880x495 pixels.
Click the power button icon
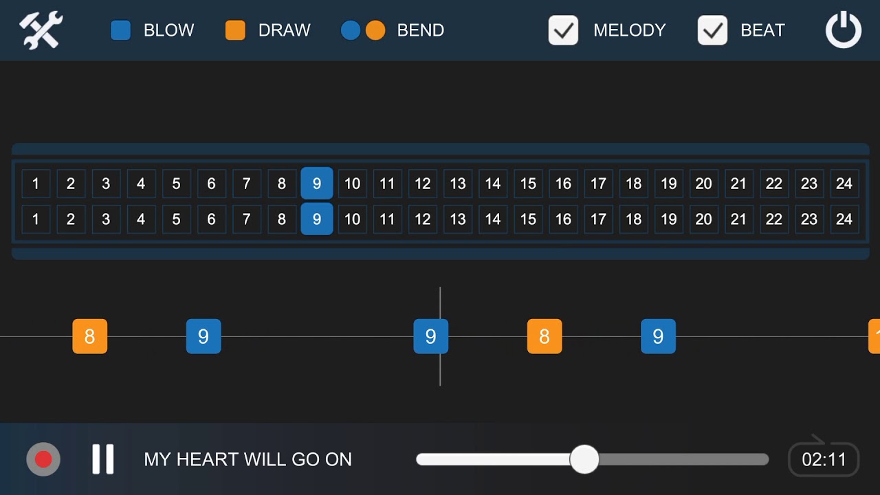[843, 30]
